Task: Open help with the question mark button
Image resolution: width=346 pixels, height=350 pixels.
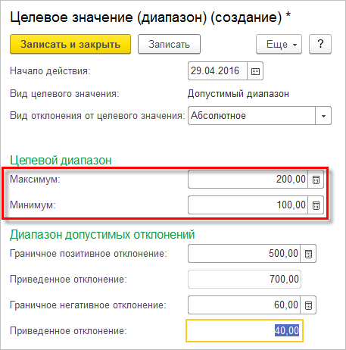Action: 320,44
